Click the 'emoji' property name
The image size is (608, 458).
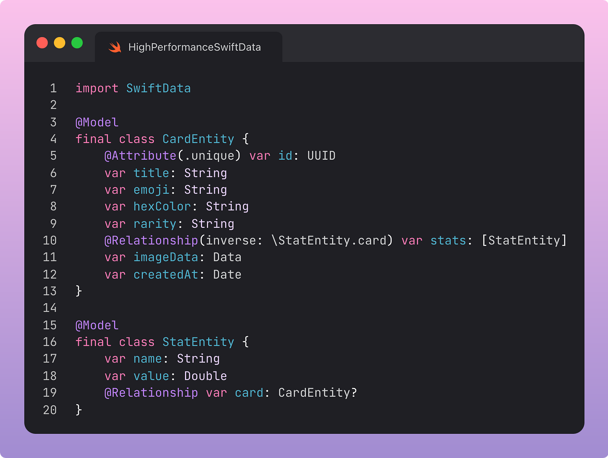pyautogui.click(x=151, y=190)
